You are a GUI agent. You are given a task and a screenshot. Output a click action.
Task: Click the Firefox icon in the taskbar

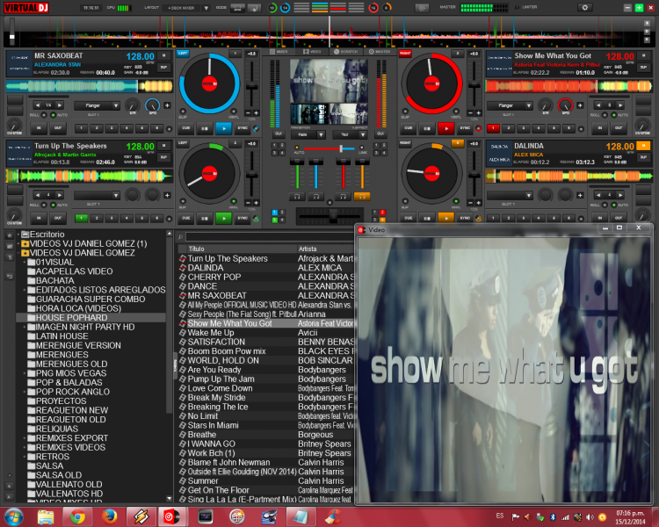(109, 516)
